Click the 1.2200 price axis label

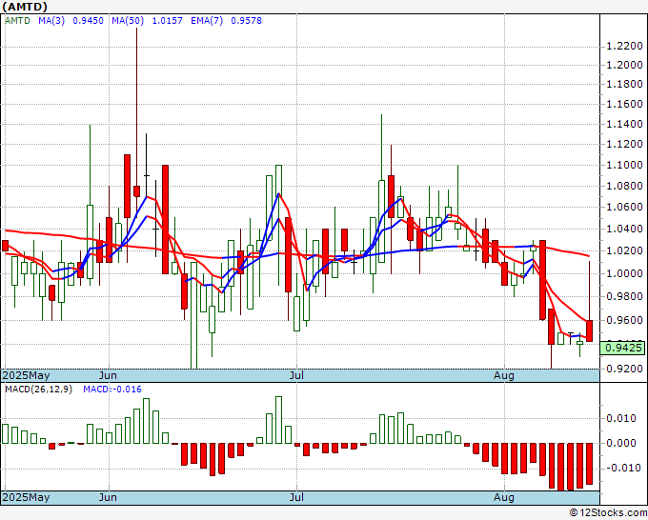tap(624, 46)
